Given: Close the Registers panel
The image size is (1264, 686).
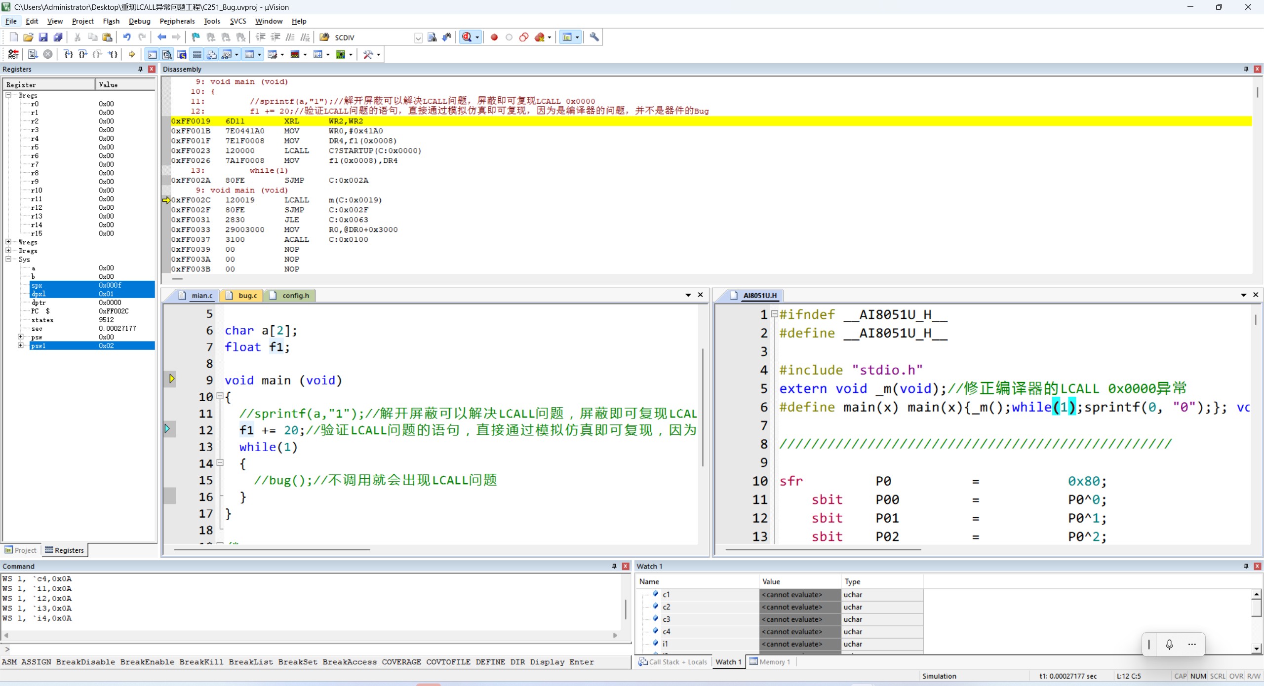Looking at the screenshot, I should pos(152,69).
